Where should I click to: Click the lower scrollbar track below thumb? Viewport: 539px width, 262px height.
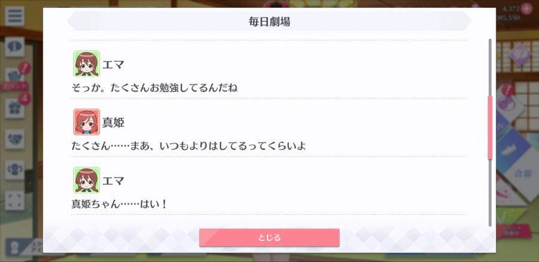point(490,192)
